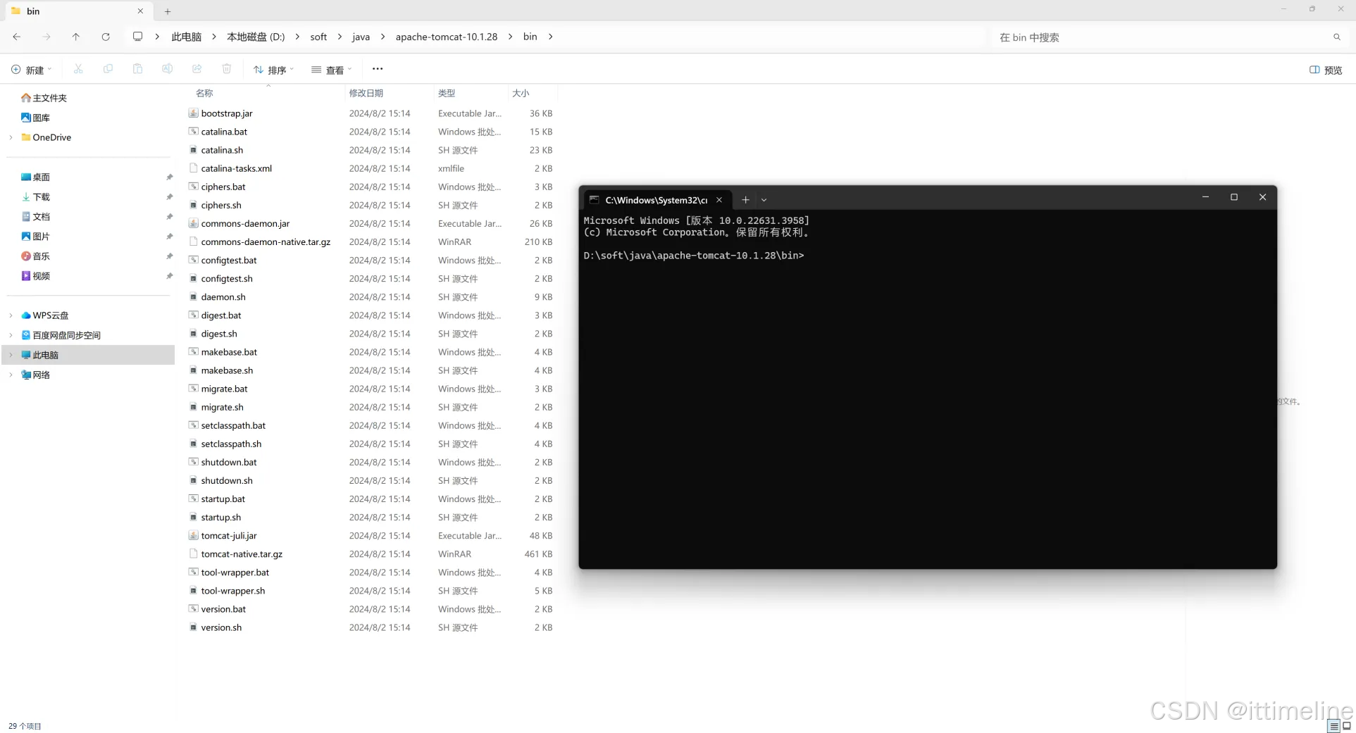Viewport: 1356px width, 733px height.
Task: Switch to large icons view in status bar
Action: [1346, 726]
